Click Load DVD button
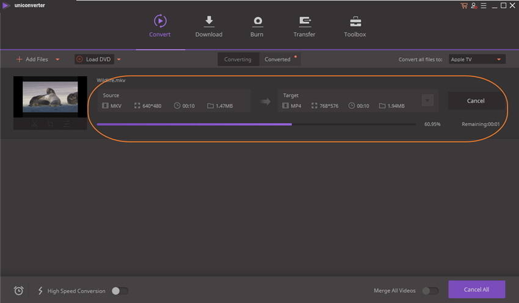 [94, 60]
